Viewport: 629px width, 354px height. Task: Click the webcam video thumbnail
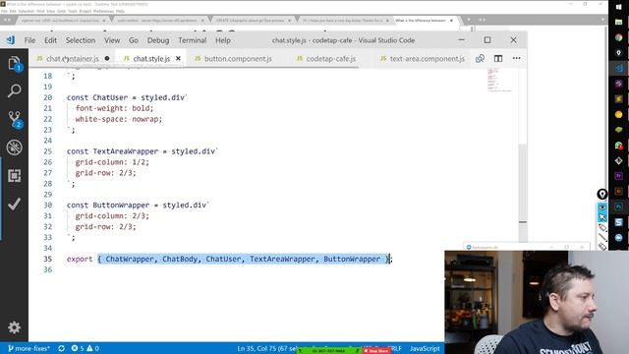(537, 302)
